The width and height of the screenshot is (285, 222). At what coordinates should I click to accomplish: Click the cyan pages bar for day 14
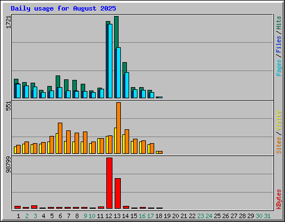pos(127,85)
